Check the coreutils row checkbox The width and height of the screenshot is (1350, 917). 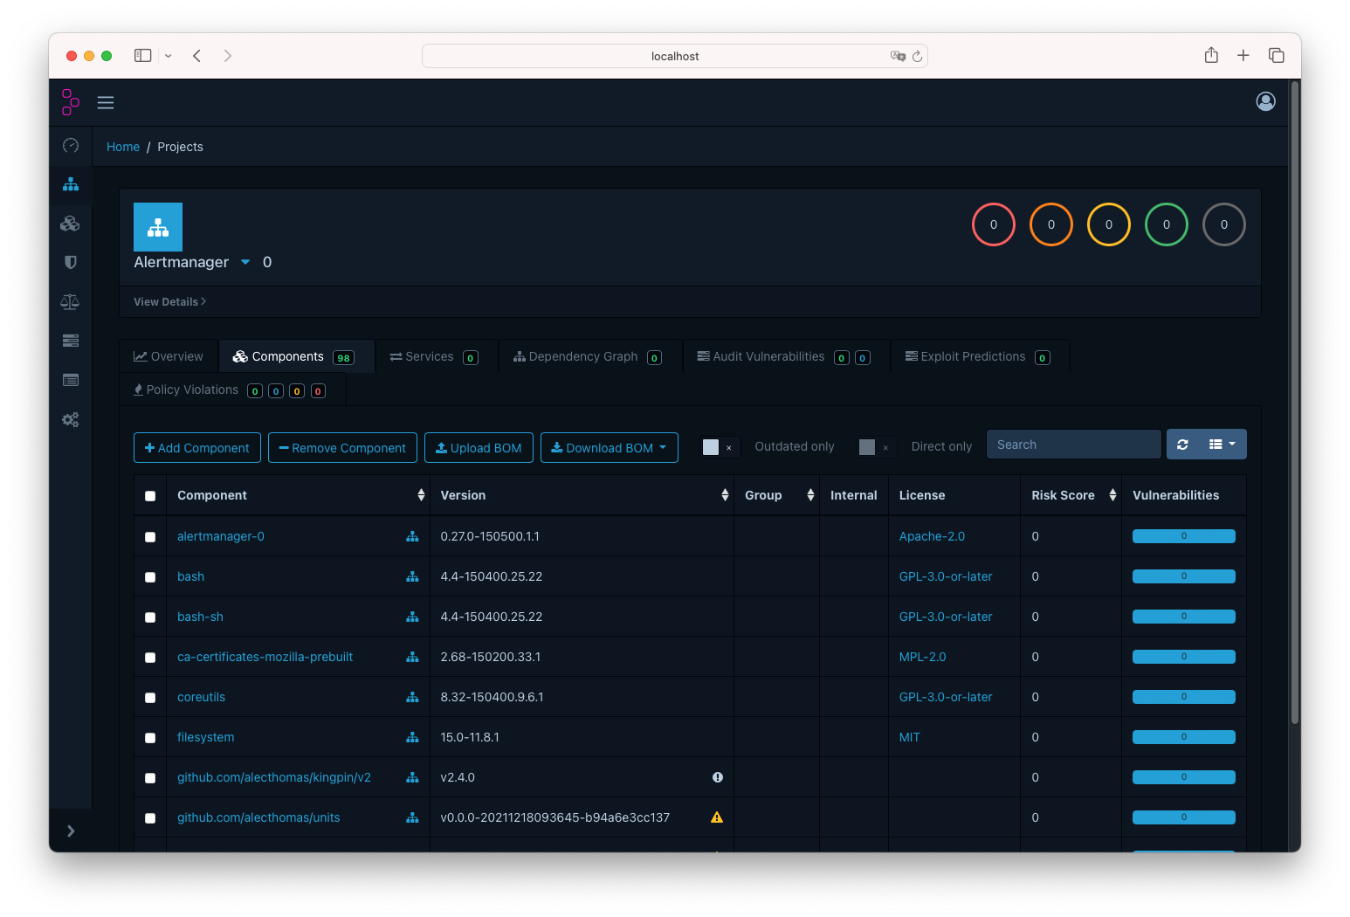click(150, 698)
